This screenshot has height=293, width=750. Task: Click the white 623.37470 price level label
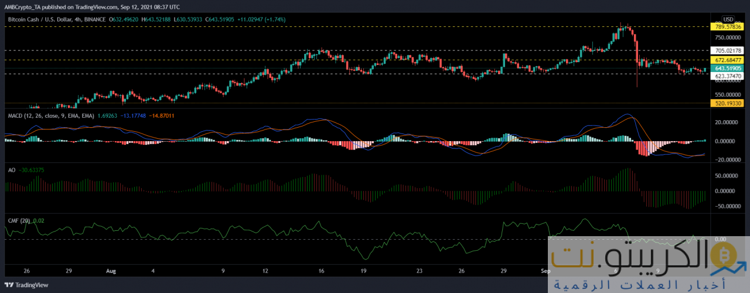coord(727,76)
